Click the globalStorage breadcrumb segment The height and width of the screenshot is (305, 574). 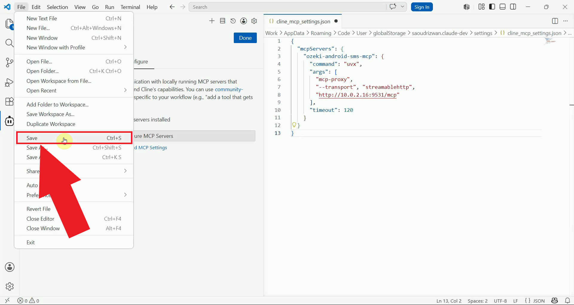coord(389,33)
